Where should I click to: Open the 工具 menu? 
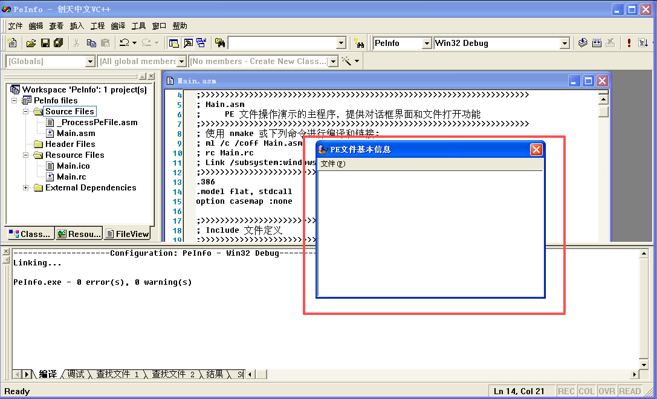138,26
